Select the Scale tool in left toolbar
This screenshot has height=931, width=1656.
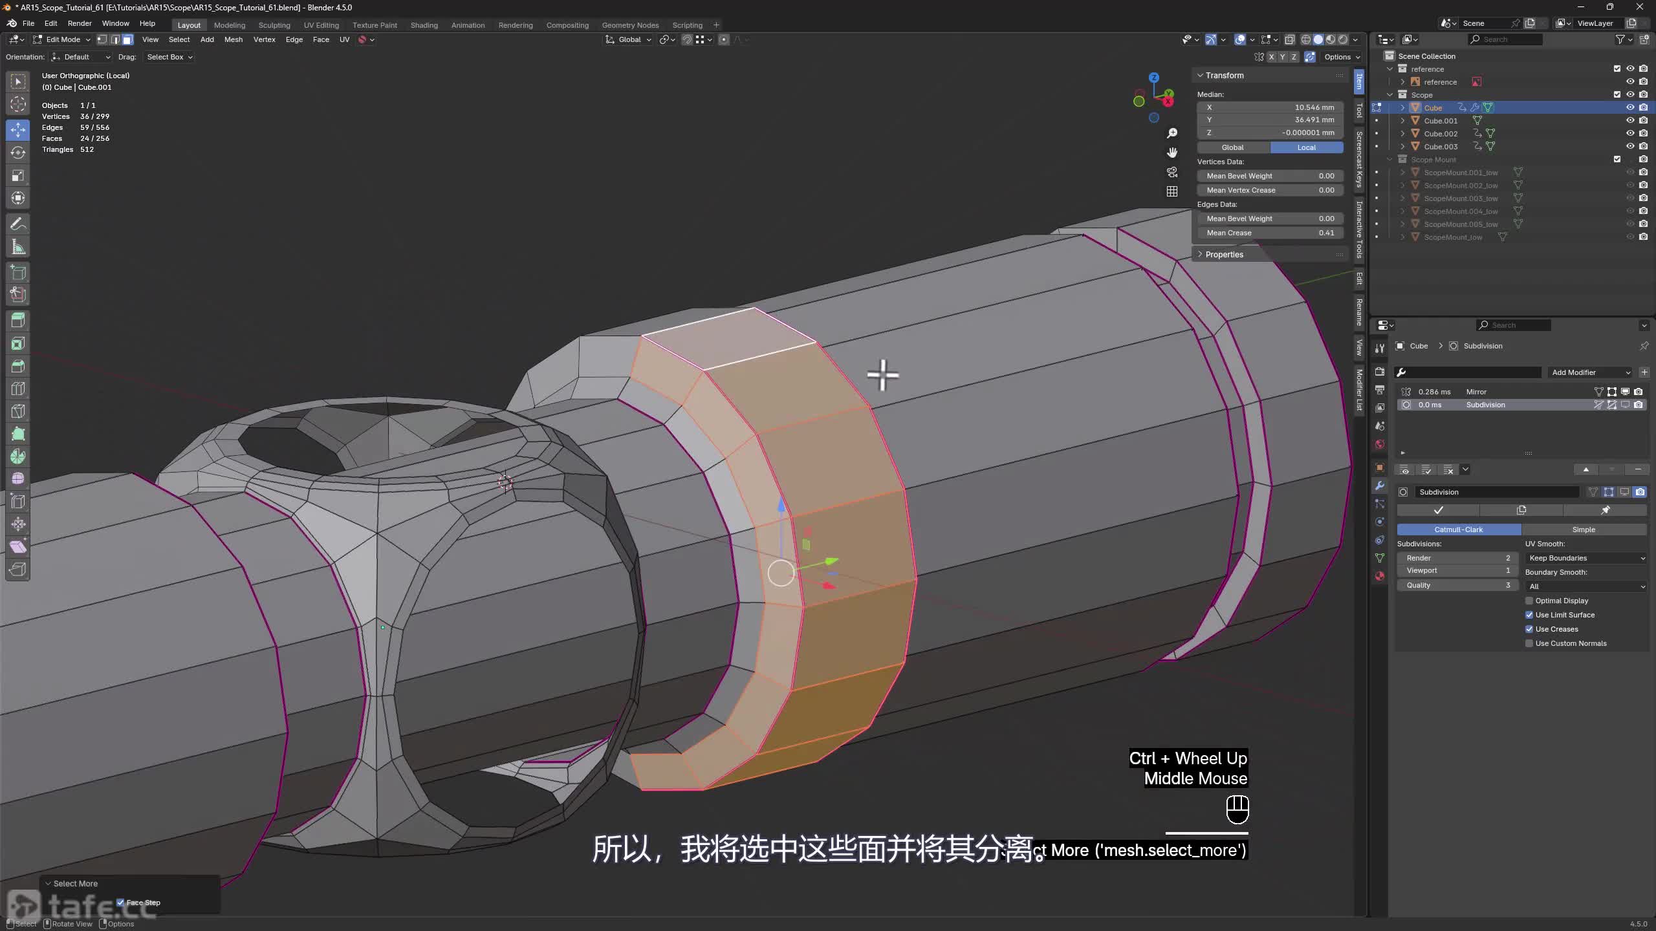18,175
